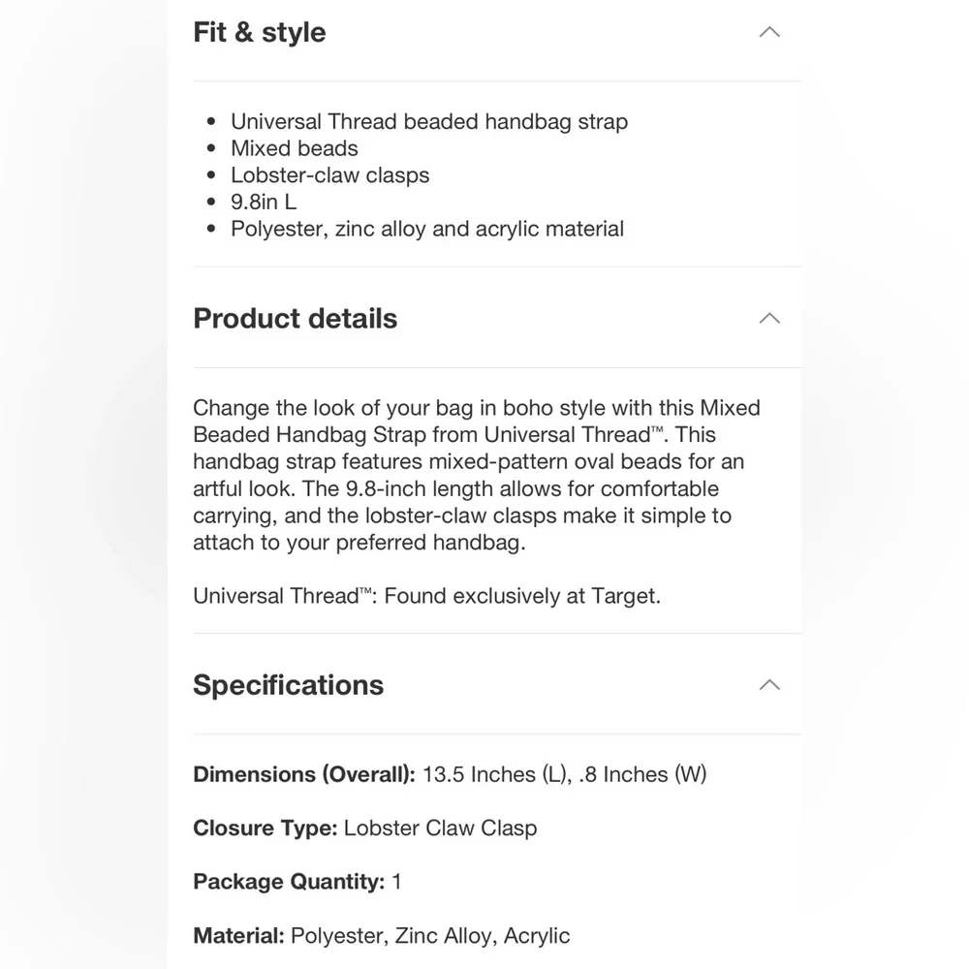This screenshot has width=969, height=969.
Task: Click the Mixed beads bullet text
Action: [295, 148]
